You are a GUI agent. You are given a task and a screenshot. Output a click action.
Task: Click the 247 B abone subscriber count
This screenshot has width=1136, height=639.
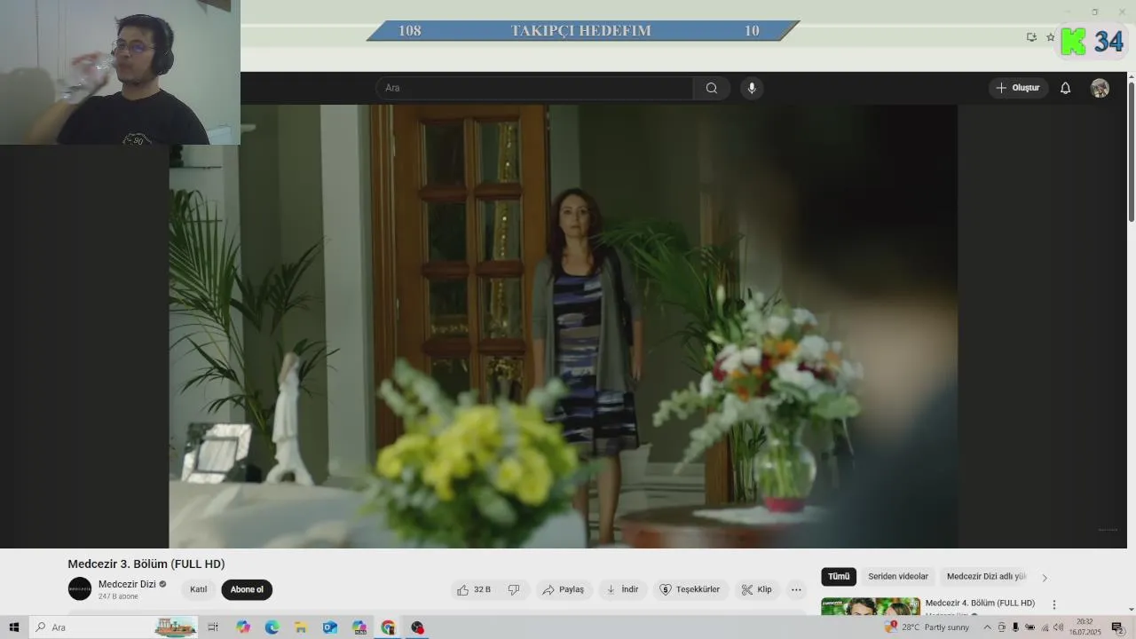tap(118, 596)
